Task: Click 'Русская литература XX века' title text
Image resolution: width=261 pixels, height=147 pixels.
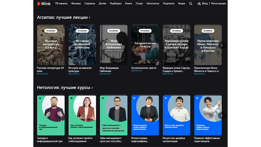Action: point(51,70)
